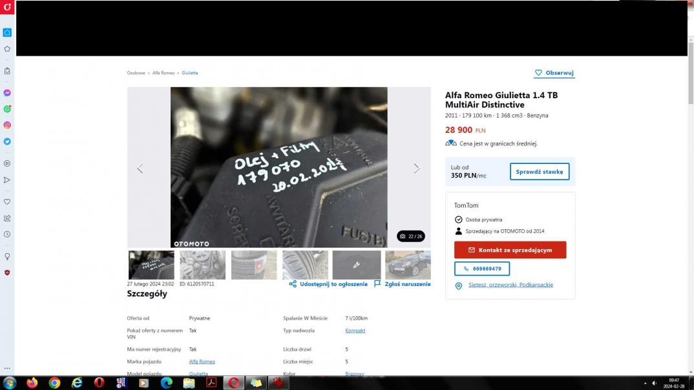Open Twitter in Opera sidebar
The width and height of the screenshot is (694, 390).
click(7, 141)
